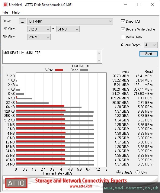Screen dimensions: 160x193
Task: Click the gray 64 KB read bar
Action: click(49, 107)
